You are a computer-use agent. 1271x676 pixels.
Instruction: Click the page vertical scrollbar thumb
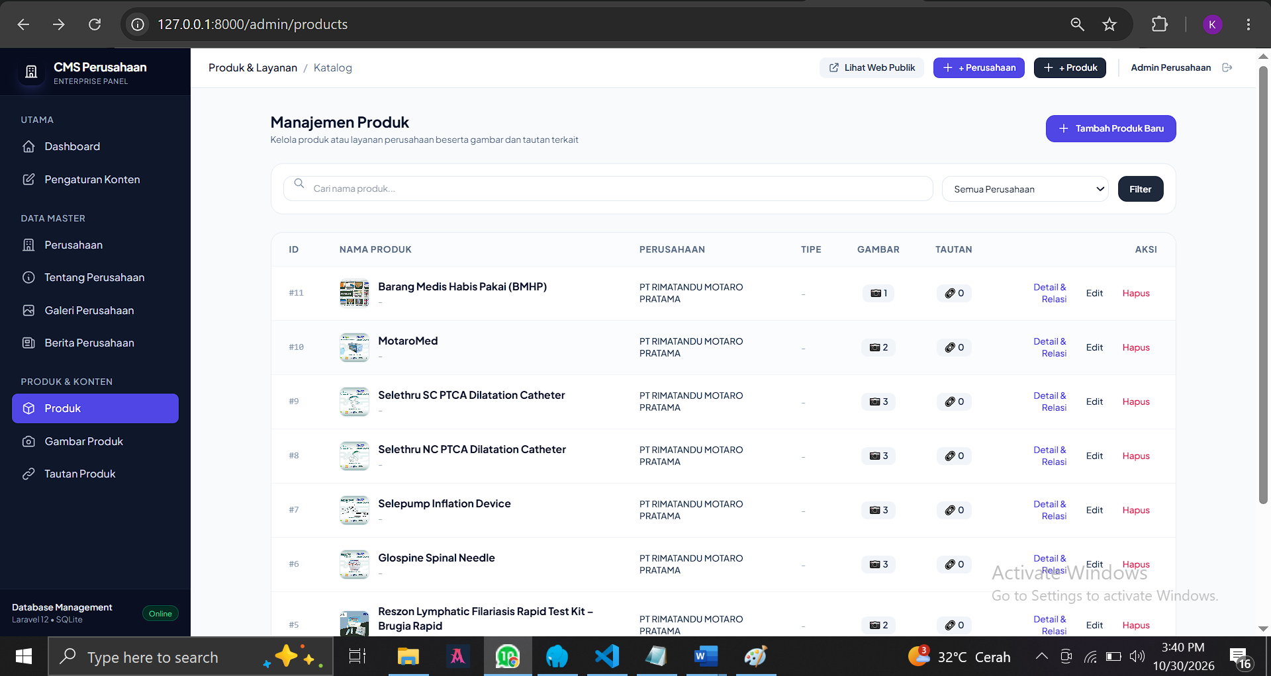(1263, 284)
